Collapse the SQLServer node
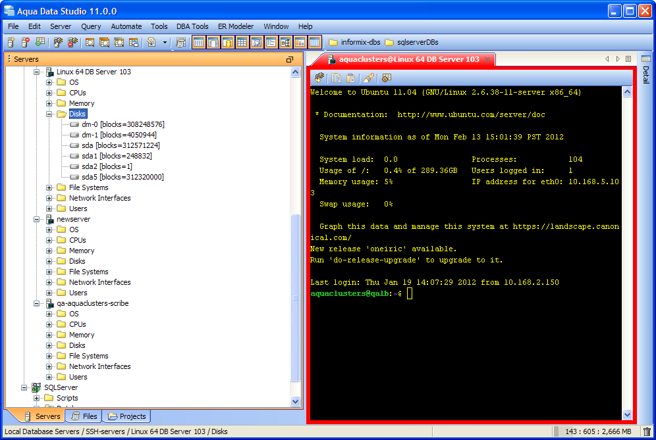656x440 pixels. tap(24, 387)
